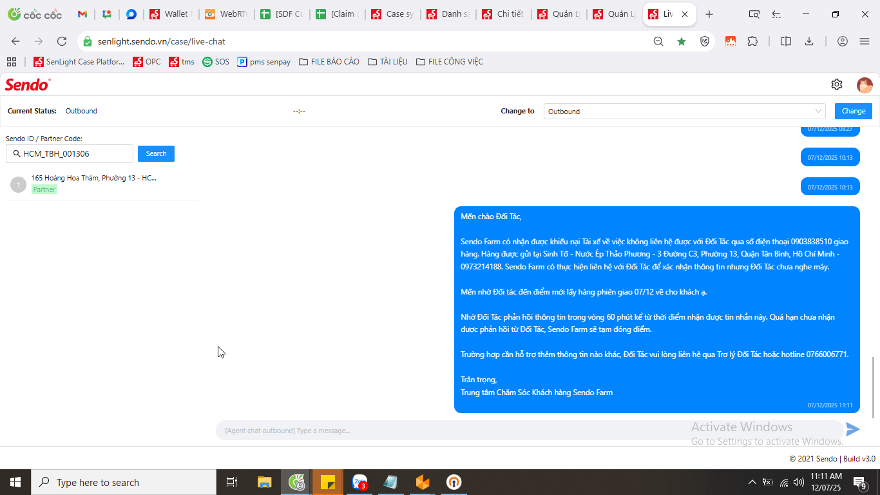Go back with the browser back arrow
The height and width of the screenshot is (495, 880).
pyautogui.click(x=15, y=41)
